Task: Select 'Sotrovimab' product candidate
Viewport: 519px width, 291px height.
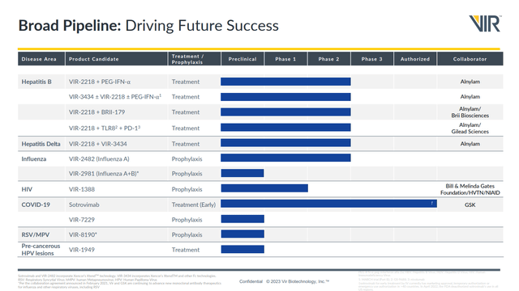Action: [84, 205]
